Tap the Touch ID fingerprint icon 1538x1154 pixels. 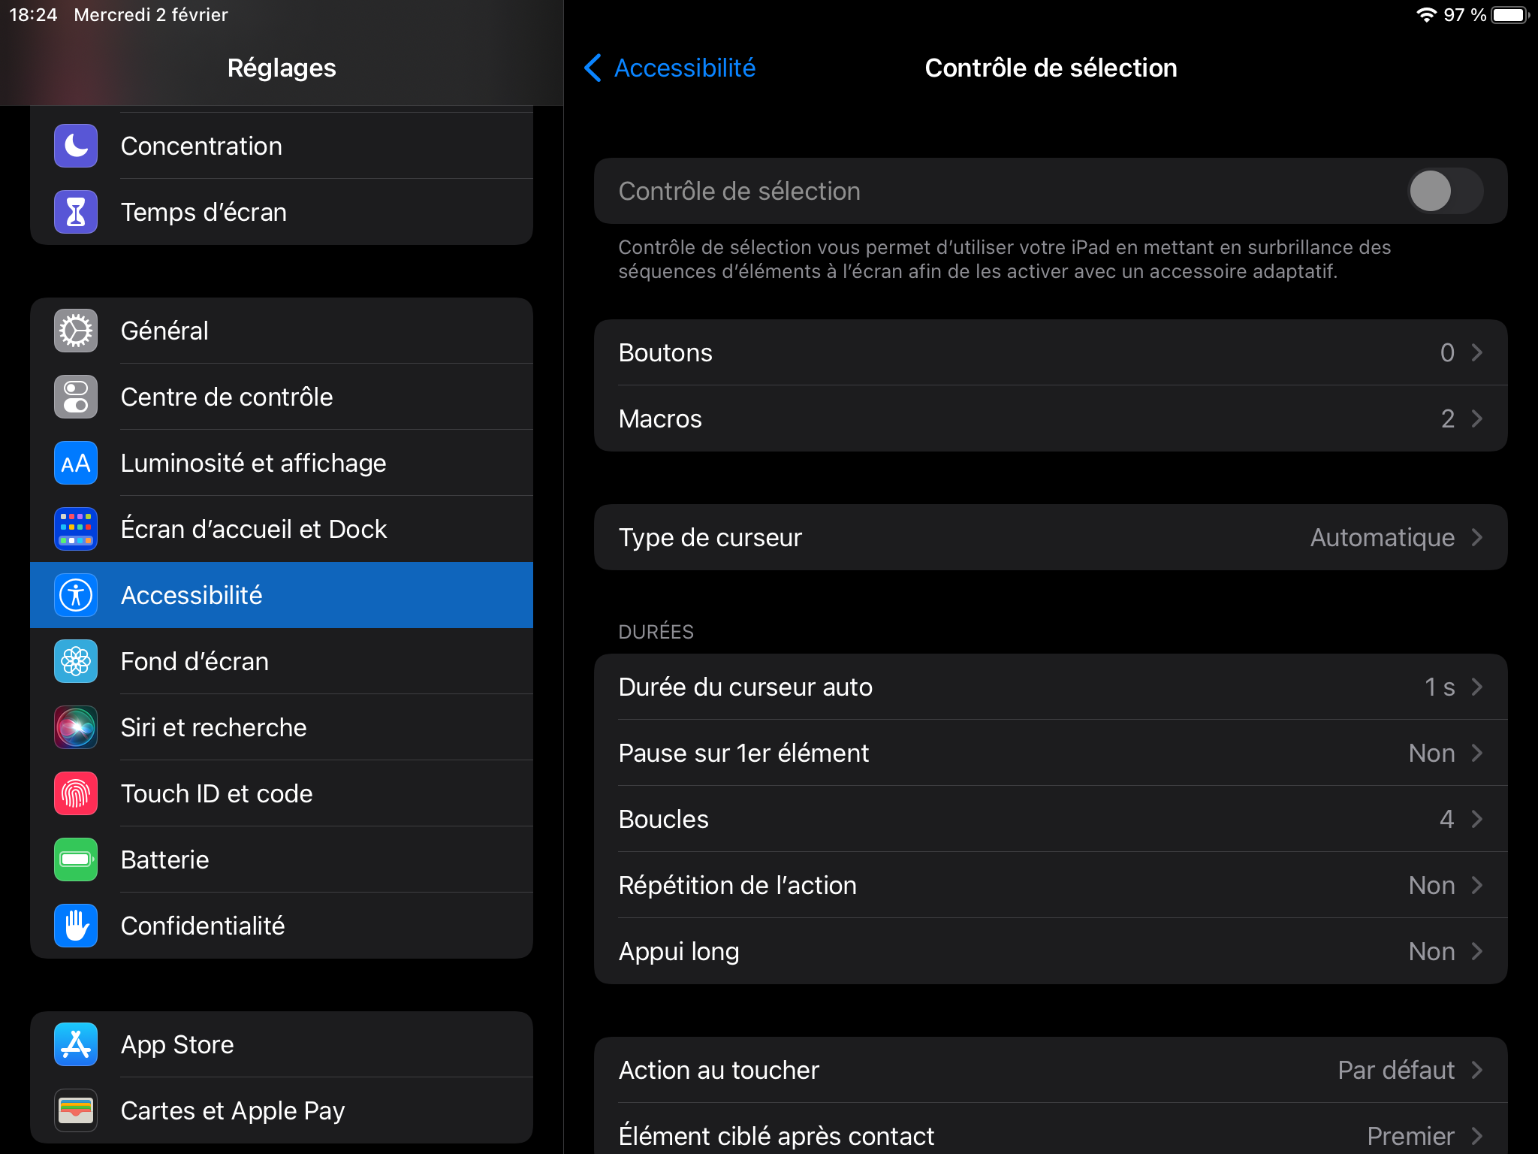click(76, 793)
